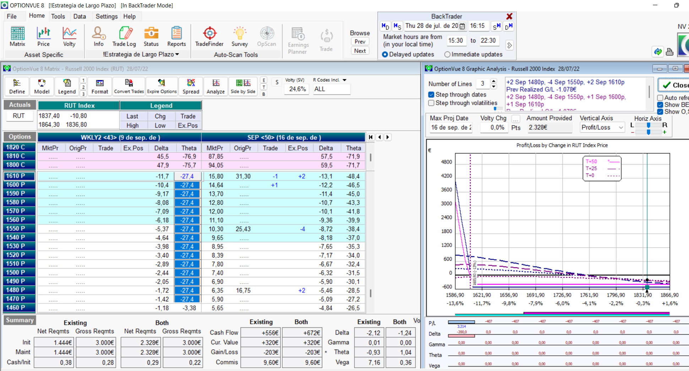Viewport: 689px width, 371px height.
Task: Select Immediate updates radio button
Action: pos(447,55)
